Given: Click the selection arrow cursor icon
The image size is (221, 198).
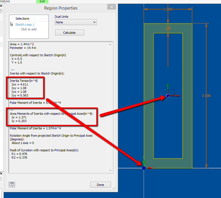Looking at the screenshot, I should coord(12,24).
